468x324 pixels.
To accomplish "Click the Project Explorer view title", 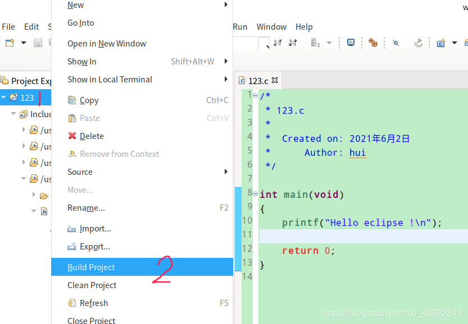I will coord(31,81).
